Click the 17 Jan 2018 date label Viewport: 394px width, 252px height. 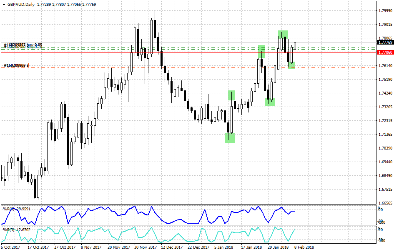[x=251, y=247]
